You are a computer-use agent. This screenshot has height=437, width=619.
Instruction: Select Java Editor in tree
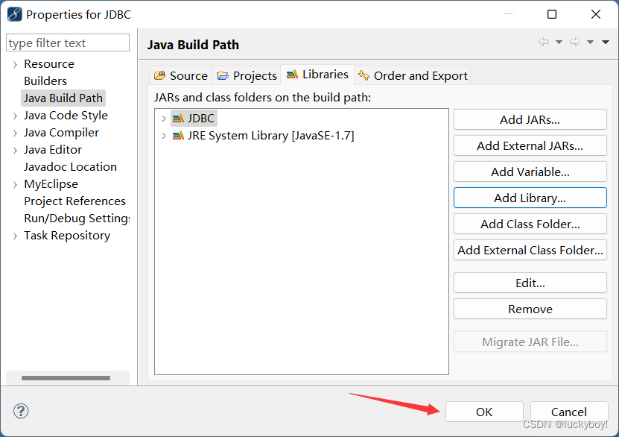click(x=52, y=150)
